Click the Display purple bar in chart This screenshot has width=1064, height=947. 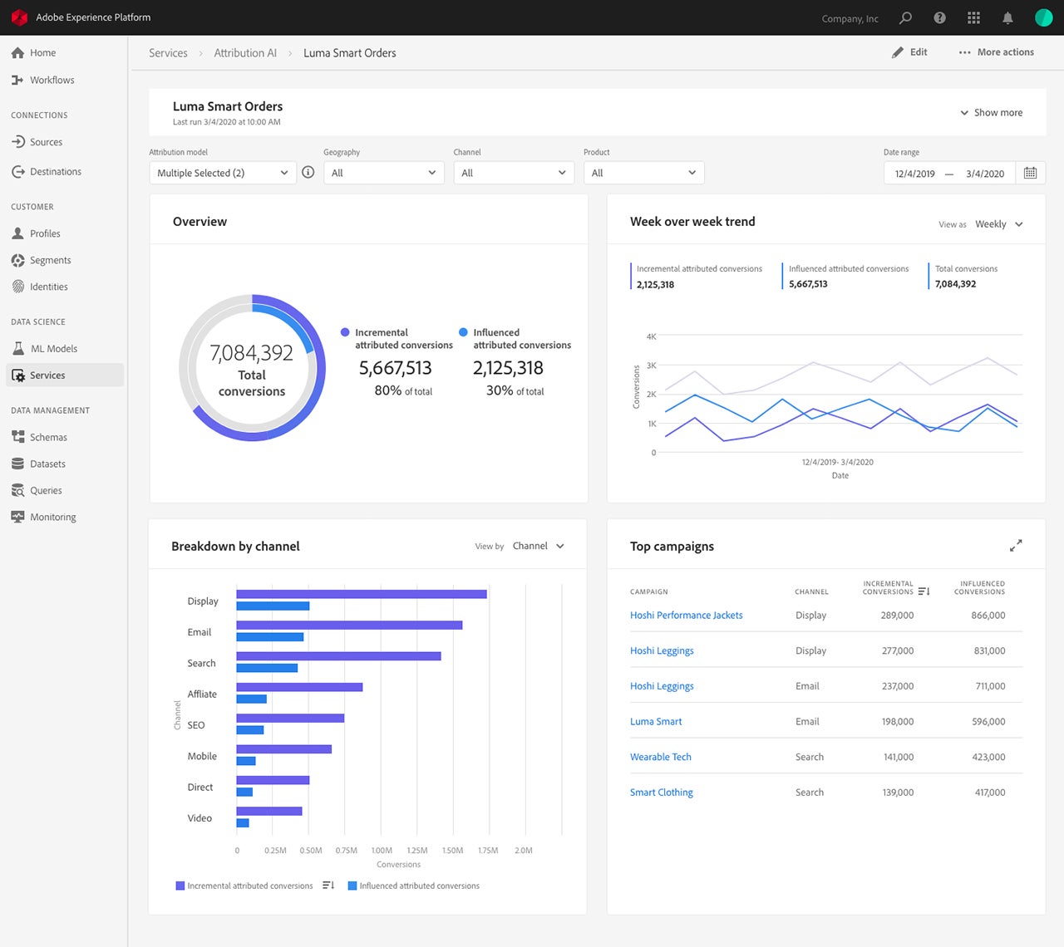point(362,594)
